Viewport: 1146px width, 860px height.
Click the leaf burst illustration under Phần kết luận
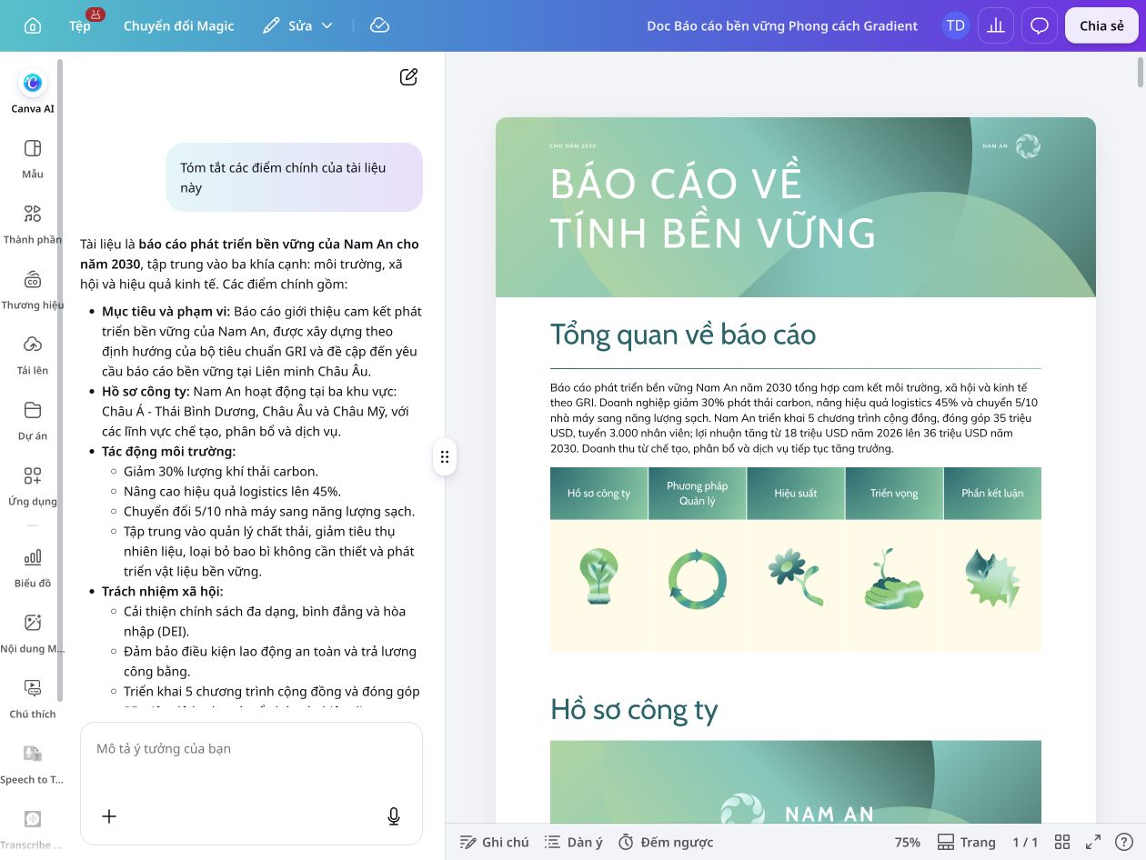[992, 579]
